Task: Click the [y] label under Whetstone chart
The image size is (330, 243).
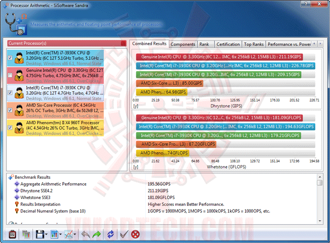Action: [136, 167]
